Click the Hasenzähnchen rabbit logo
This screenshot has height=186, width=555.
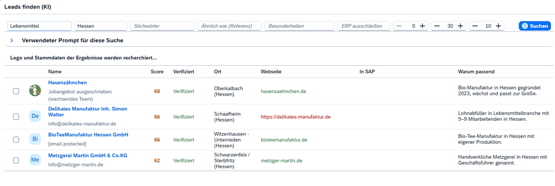coord(35,91)
